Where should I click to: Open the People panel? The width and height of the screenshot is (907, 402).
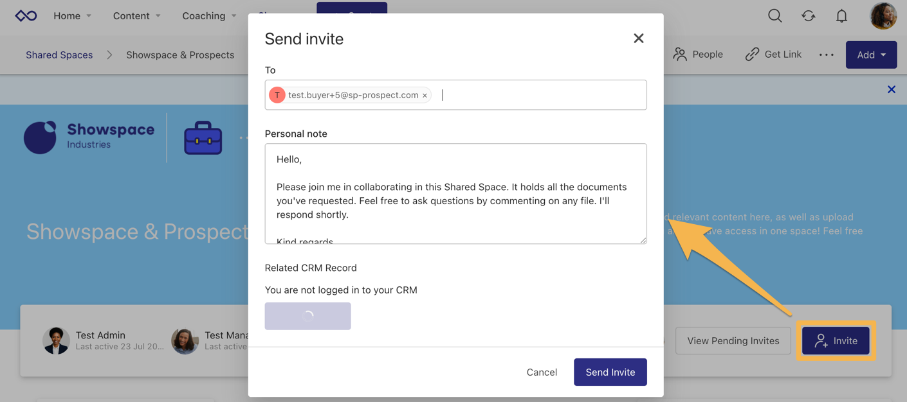point(698,55)
